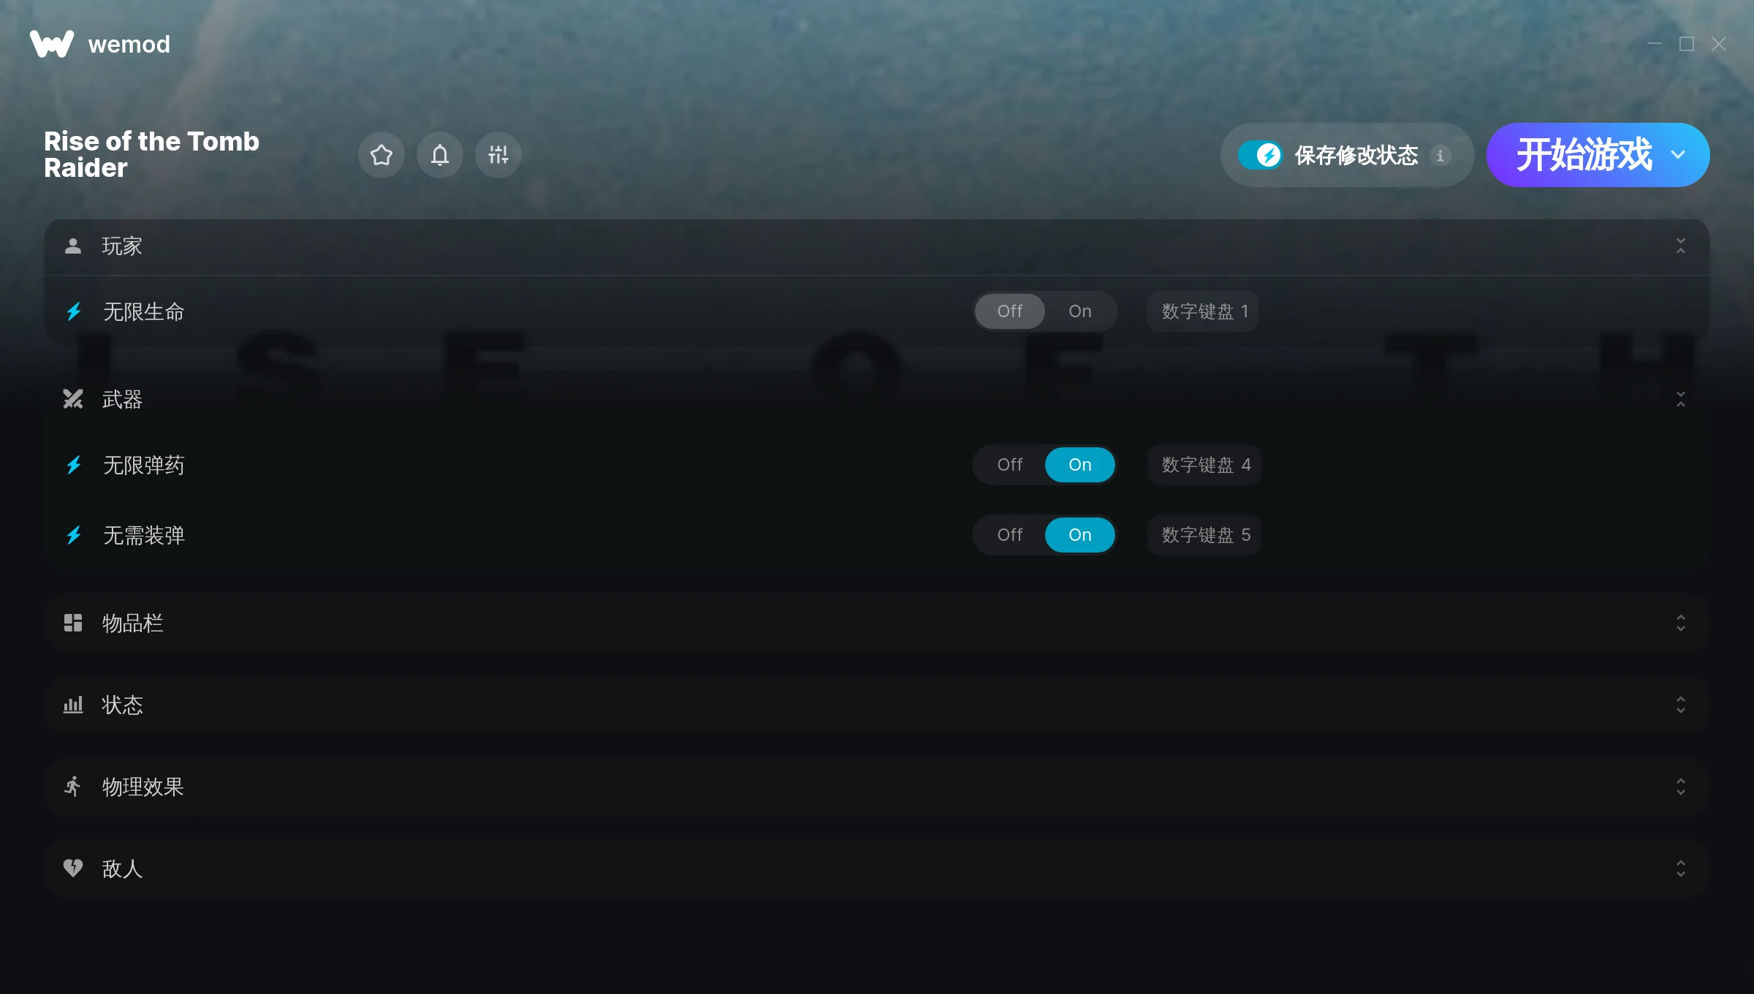The image size is (1754, 994).
Task: Click the lightning icon beside 无限生命
Action: point(74,312)
